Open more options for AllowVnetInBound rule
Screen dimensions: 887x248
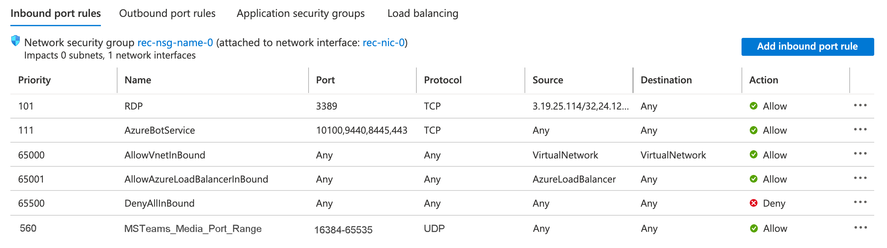860,154
